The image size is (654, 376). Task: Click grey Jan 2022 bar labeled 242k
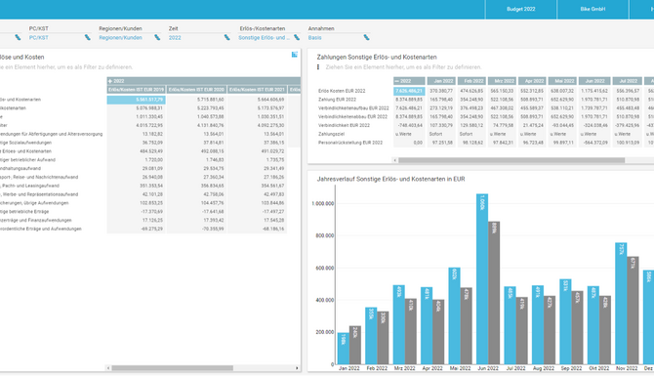[x=355, y=345]
